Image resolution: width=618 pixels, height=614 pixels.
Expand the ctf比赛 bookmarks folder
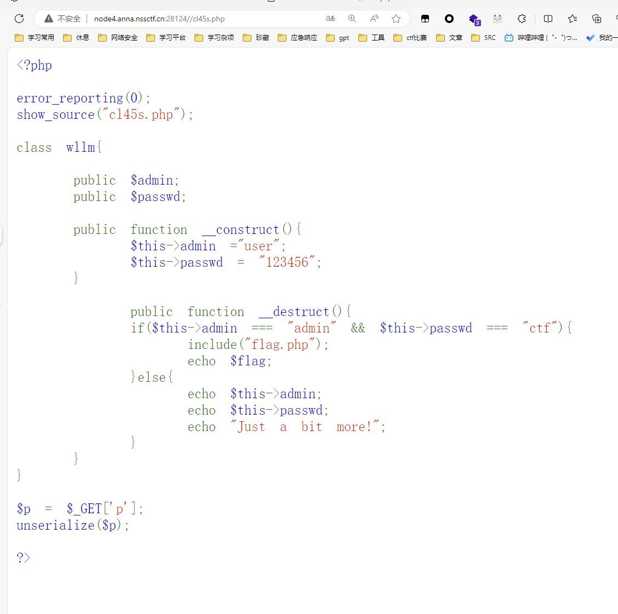tap(410, 38)
